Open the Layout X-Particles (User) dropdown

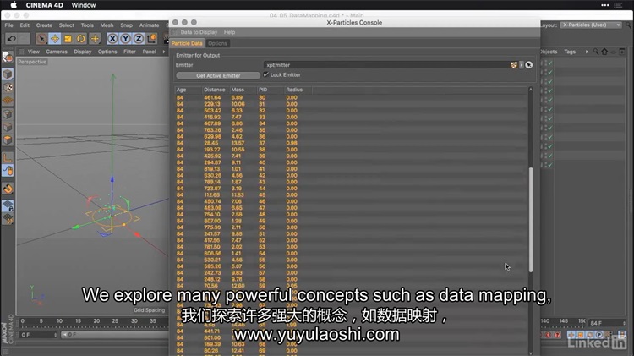[591, 25]
